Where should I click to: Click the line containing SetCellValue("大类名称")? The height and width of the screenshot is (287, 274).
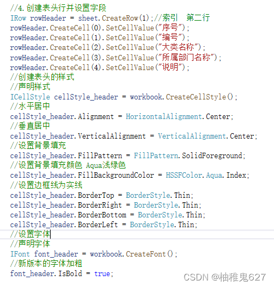[x=108, y=48]
